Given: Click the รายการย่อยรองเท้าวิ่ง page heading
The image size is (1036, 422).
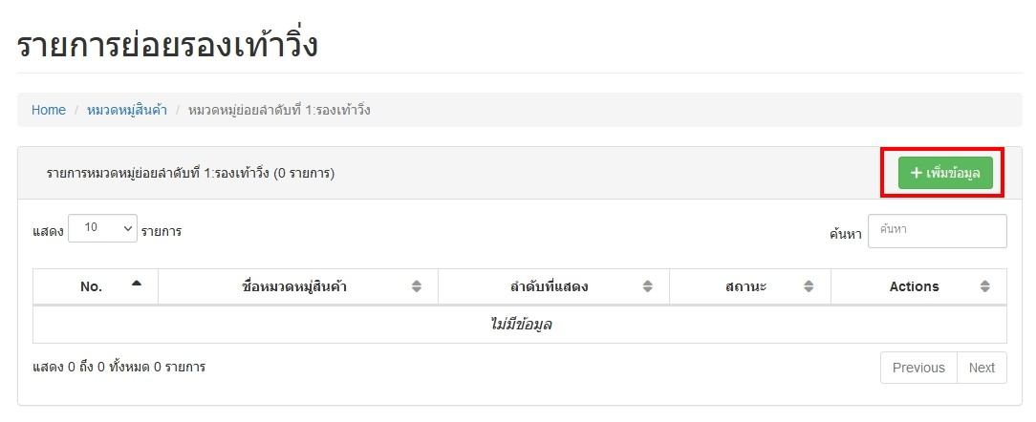Looking at the screenshot, I should pyautogui.click(x=167, y=45).
